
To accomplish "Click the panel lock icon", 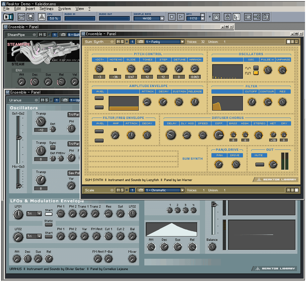I will point(228,17).
